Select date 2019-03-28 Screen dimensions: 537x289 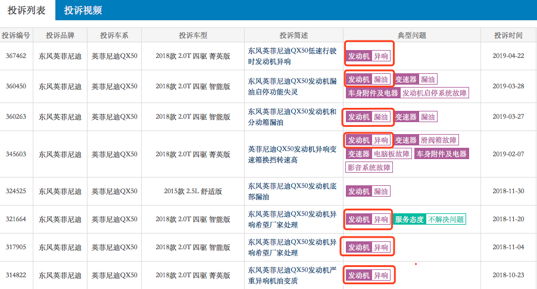pos(508,86)
